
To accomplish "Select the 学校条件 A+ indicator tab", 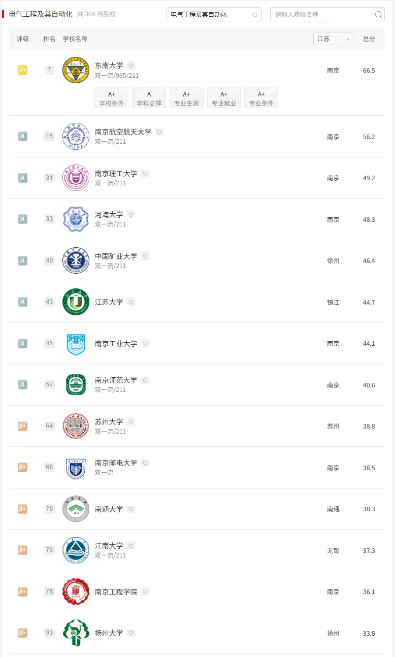I will click(x=112, y=98).
